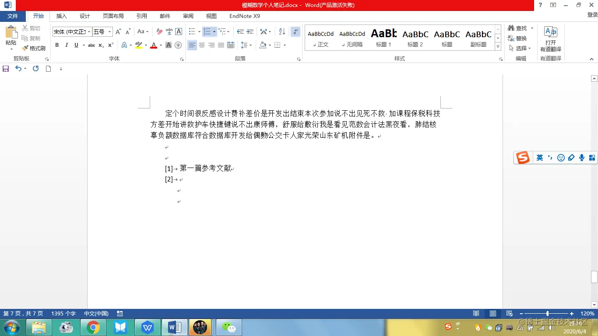Open the font name dropdown
This screenshot has width=598, height=336.
[x=88, y=31]
